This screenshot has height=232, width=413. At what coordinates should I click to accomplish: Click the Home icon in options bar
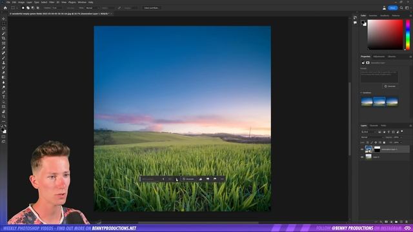[x=5, y=8]
